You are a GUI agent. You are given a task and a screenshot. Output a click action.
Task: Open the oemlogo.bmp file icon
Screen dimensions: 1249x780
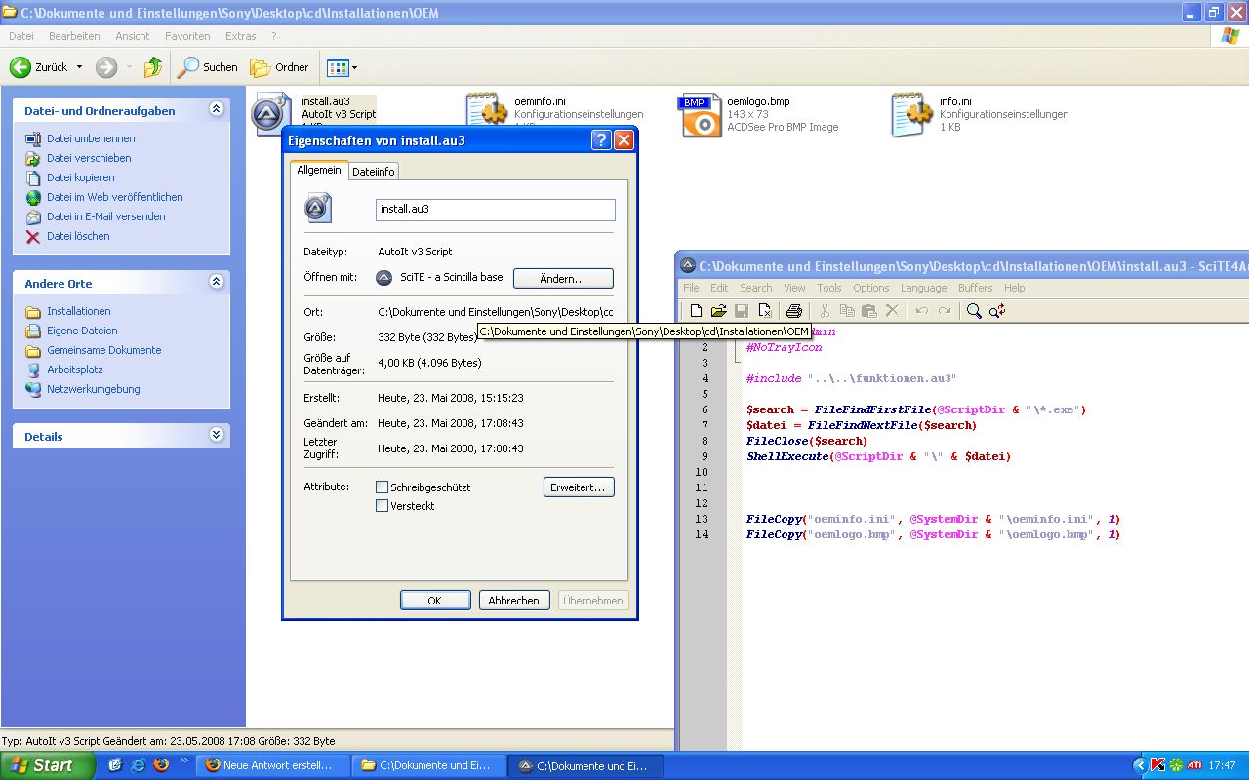[x=701, y=115]
